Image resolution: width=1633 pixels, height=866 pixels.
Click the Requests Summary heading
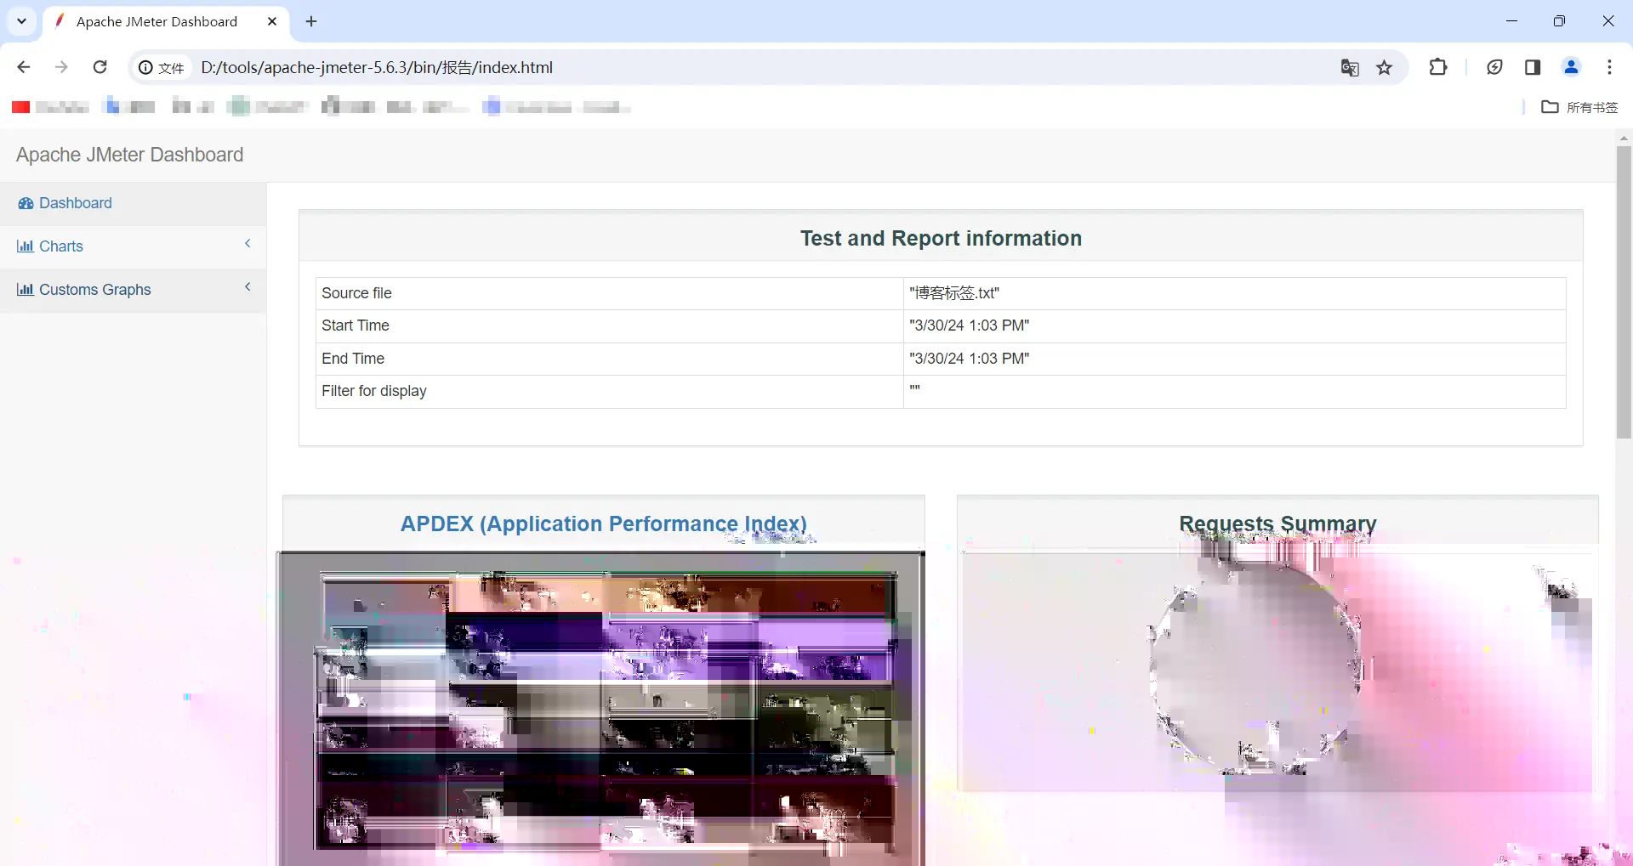click(1277, 524)
